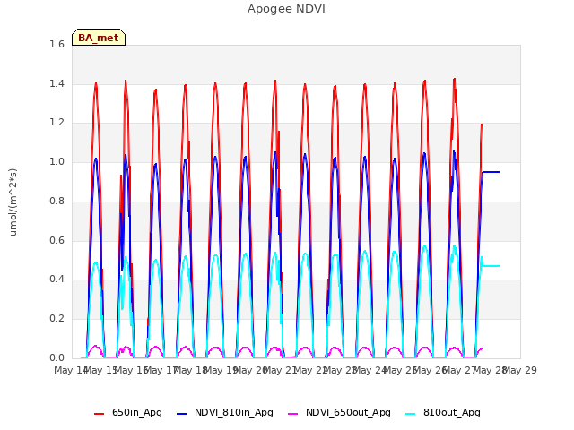Screen dimensions: 574x430
Task: Click the cyan 810out_Apg legend swatch
Action: (411, 414)
